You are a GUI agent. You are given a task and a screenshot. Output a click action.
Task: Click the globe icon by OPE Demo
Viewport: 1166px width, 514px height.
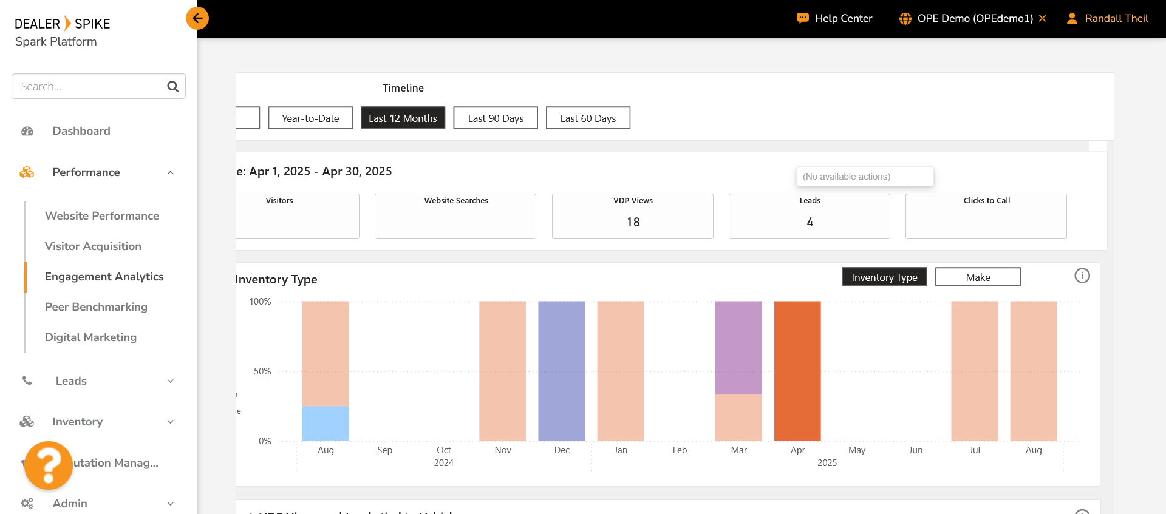point(905,18)
